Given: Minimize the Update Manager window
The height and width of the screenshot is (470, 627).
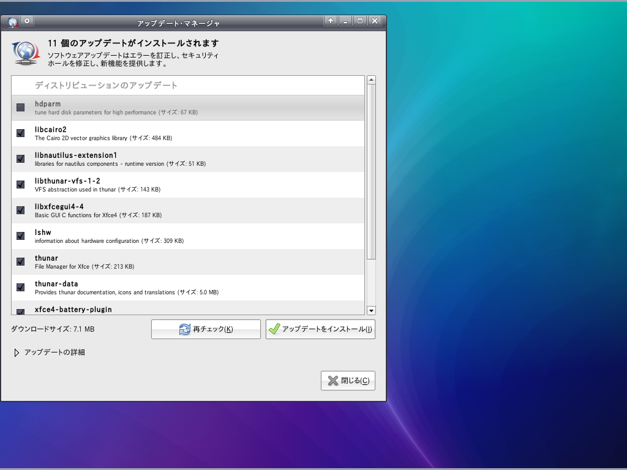Looking at the screenshot, I should pos(345,21).
